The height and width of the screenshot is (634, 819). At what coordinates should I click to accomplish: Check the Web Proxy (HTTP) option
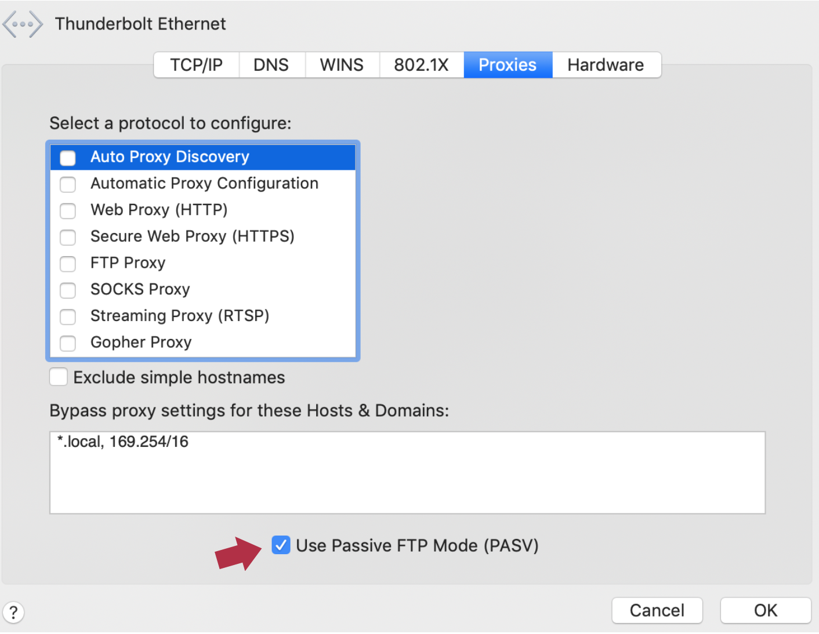(x=67, y=211)
